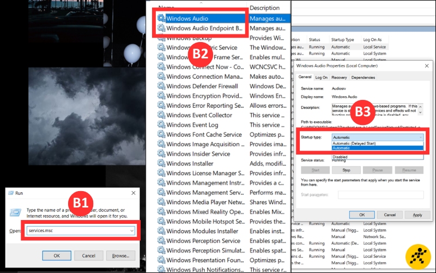Click the Windows Management Instrumentation gear icon
Image resolution: width=436 pixels, height=273 pixels.
tap(161, 182)
